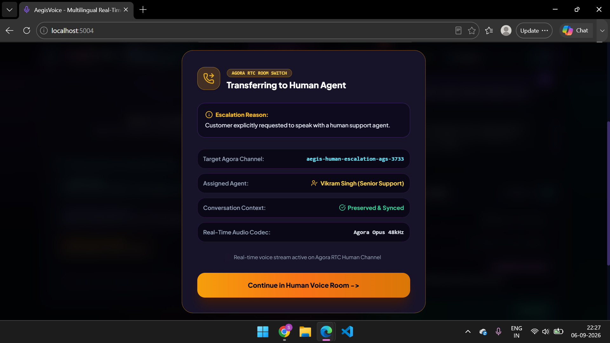Open the clock showing 22:27
The image size is (610, 343).
coord(586,331)
